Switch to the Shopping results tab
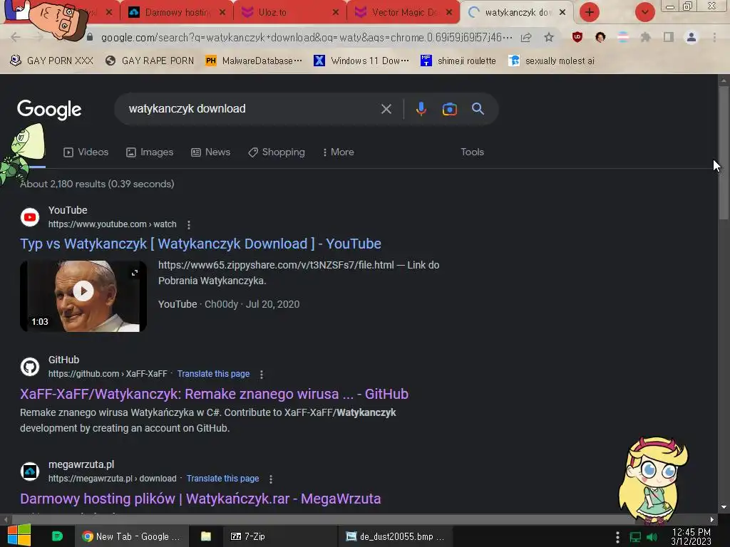The width and height of the screenshot is (730, 547). click(277, 152)
